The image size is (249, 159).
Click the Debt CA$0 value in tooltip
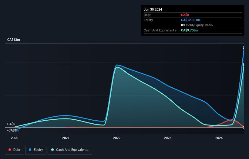click(185, 15)
